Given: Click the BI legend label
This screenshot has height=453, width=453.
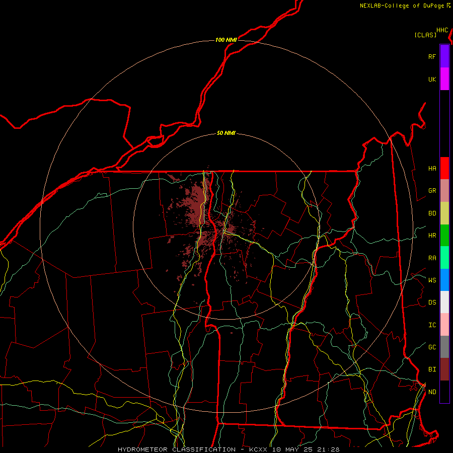Looking at the screenshot, I should [432, 369].
